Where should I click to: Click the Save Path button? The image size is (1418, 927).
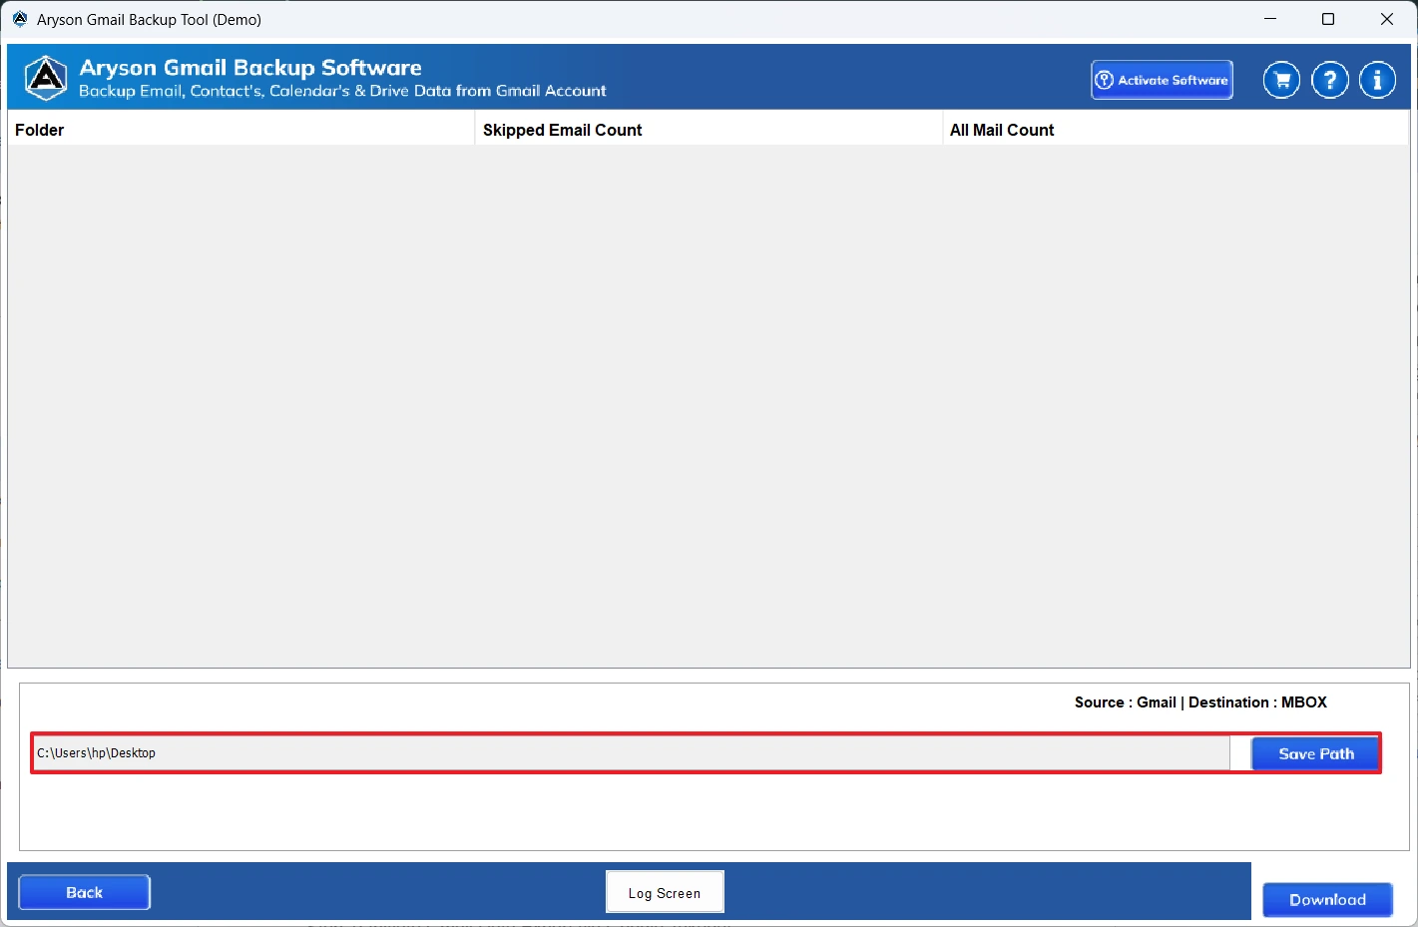[1315, 753]
